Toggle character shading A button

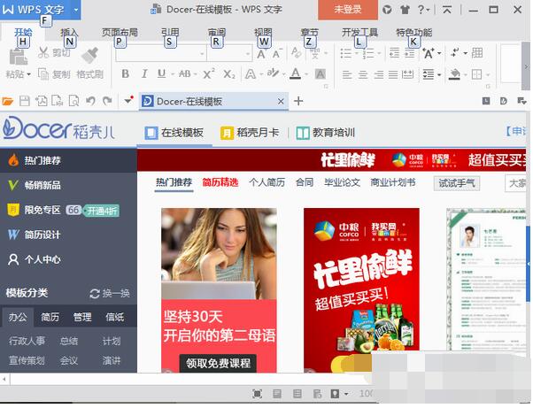pos(321,73)
